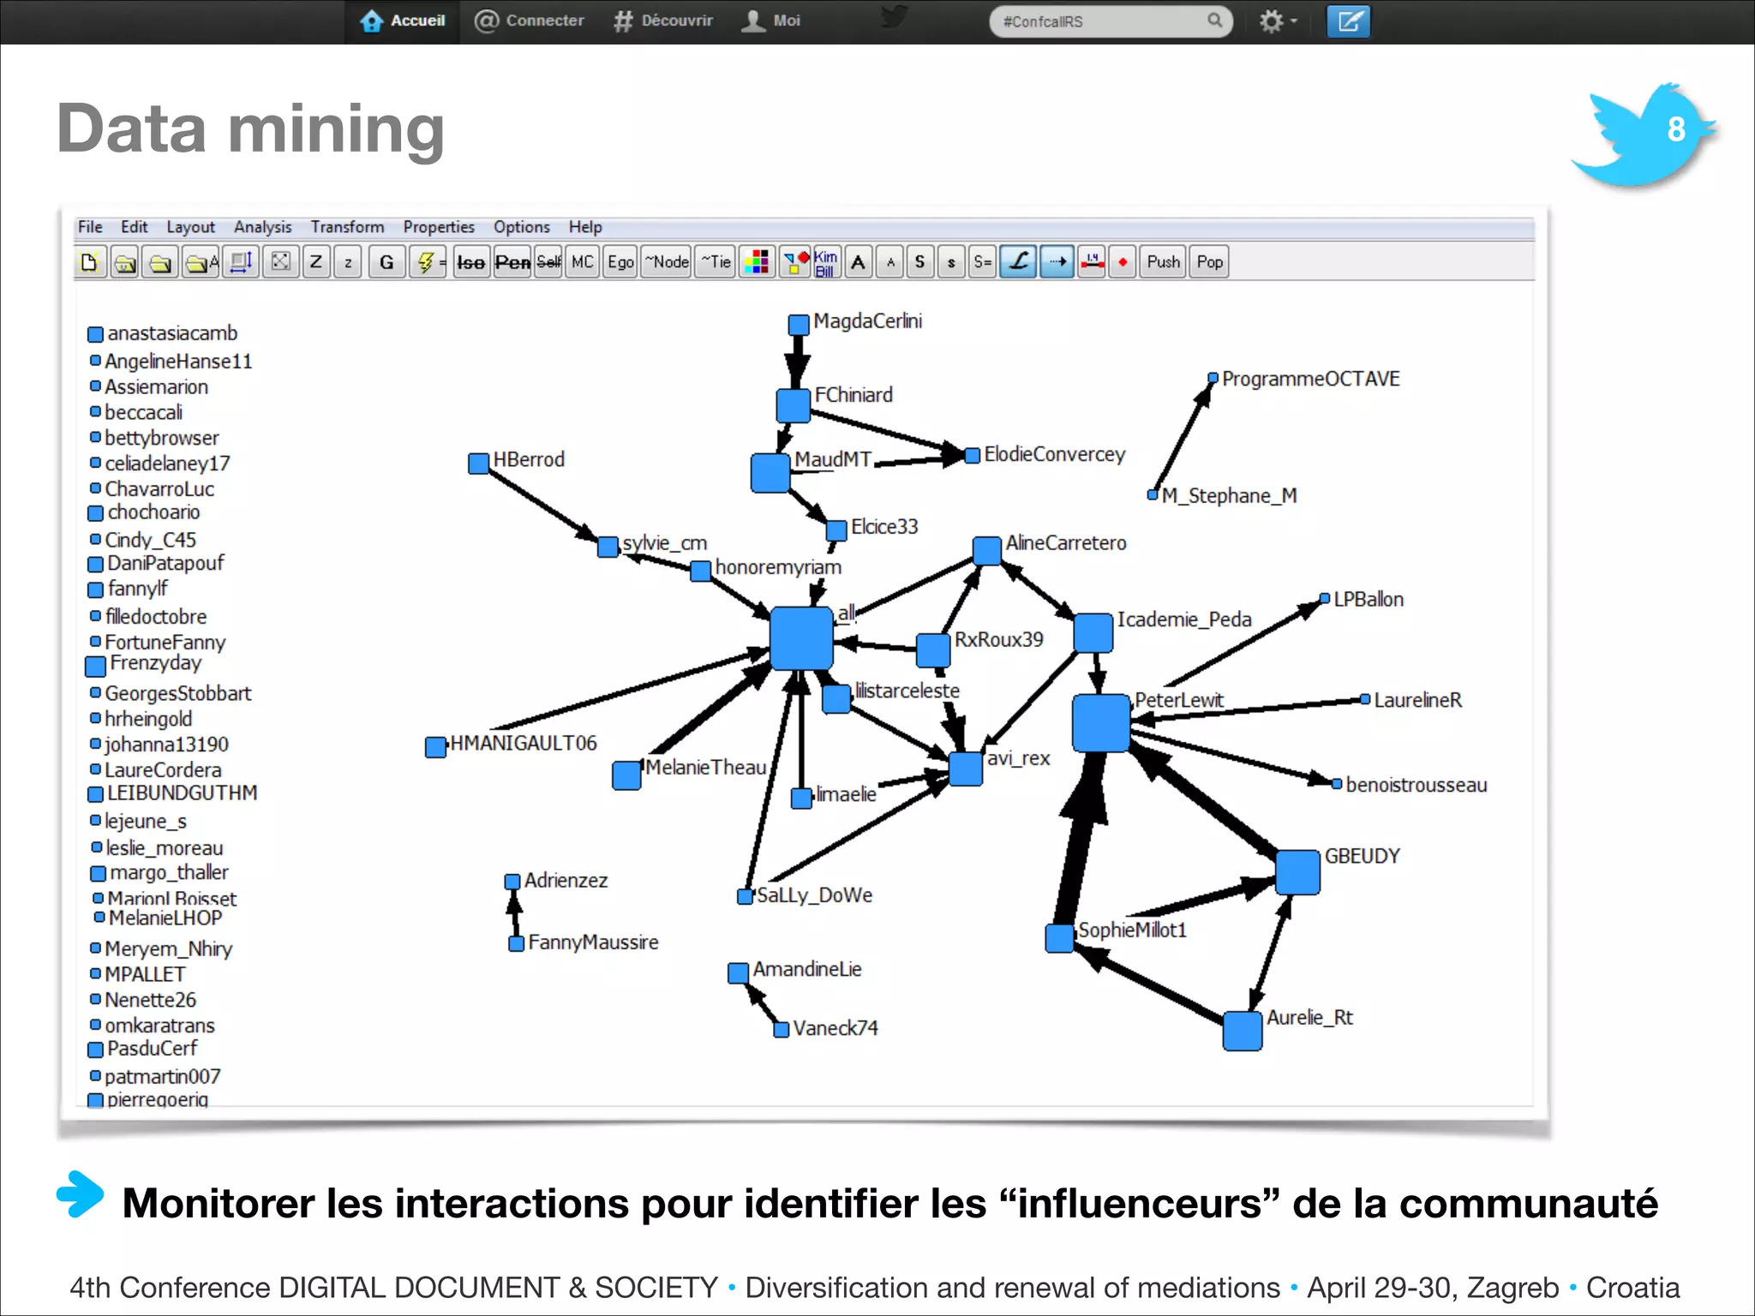Click the small A label size icon
This screenshot has height=1316, width=1755.
(890, 262)
